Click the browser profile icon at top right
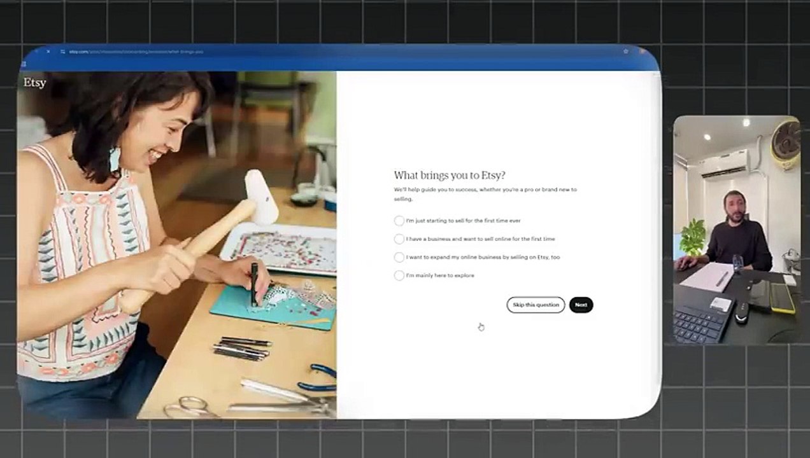 [x=642, y=51]
